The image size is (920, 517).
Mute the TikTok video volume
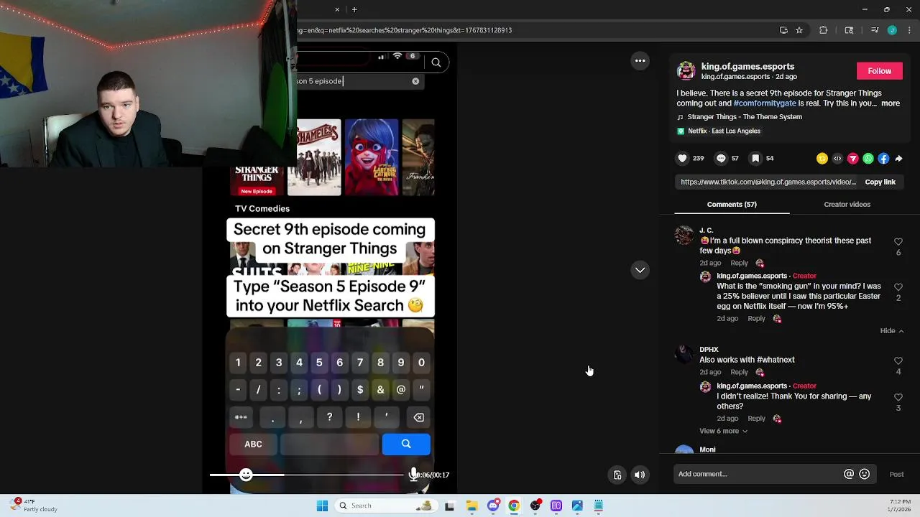639,475
